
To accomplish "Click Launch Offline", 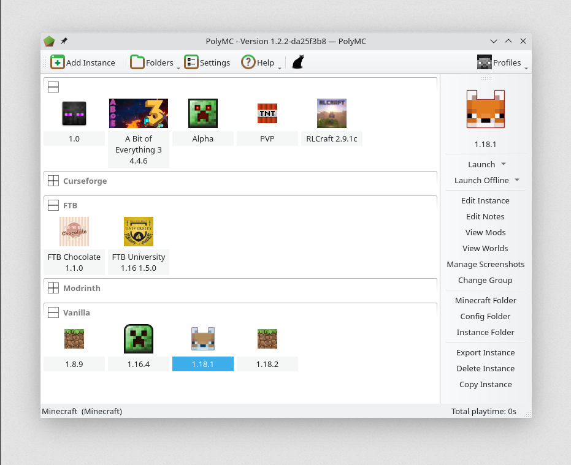I will coord(481,181).
